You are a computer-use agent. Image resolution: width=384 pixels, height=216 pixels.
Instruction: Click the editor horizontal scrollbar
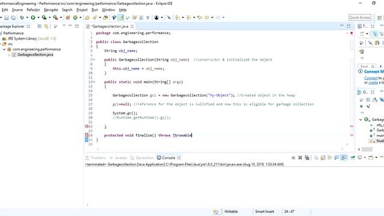pos(220,149)
